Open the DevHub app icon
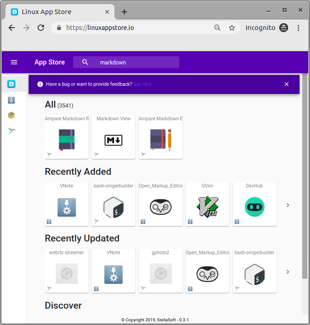 [x=255, y=207]
